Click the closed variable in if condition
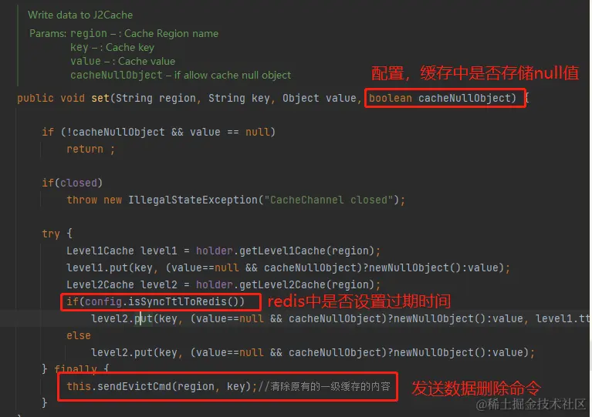 [x=79, y=183]
